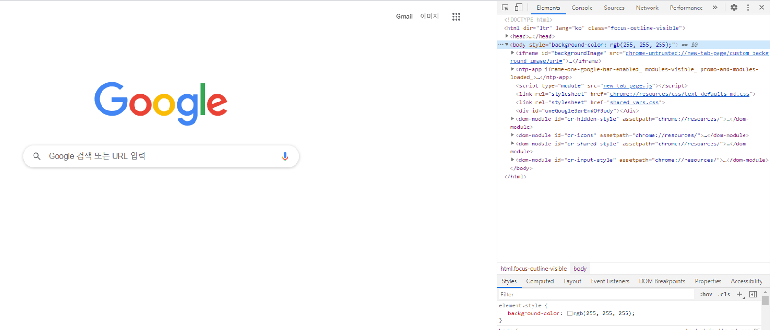Expand the head element node
770x330 pixels.
[x=507, y=36]
